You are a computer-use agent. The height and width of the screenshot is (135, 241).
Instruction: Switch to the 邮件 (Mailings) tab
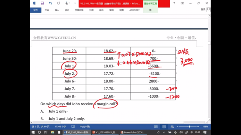101,10
